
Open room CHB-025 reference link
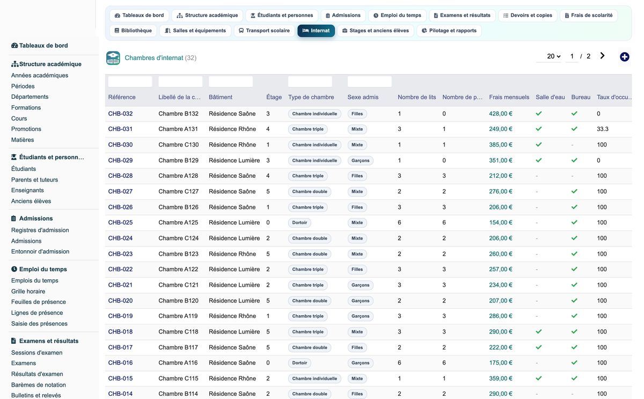click(120, 223)
